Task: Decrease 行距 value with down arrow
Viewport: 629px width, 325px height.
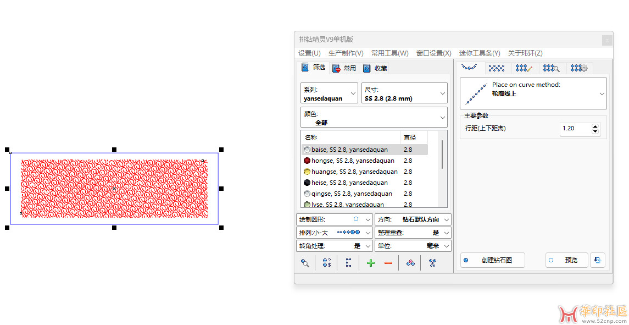Action: tap(595, 131)
